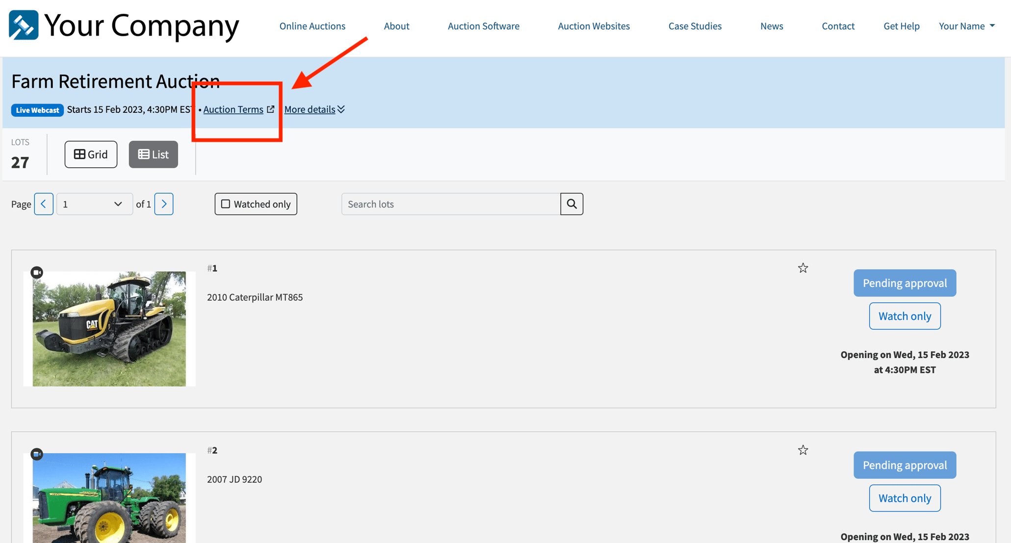The height and width of the screenshot is (543, 1011).
Task: Open the Auction Terms external link icon
Action: (x=271, y=109)
